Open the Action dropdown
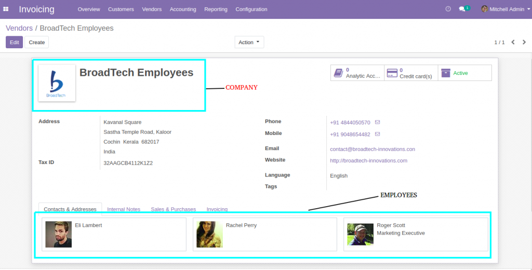Image resolution: width=532 pixels, height=270 pixels. coord(249,42)
